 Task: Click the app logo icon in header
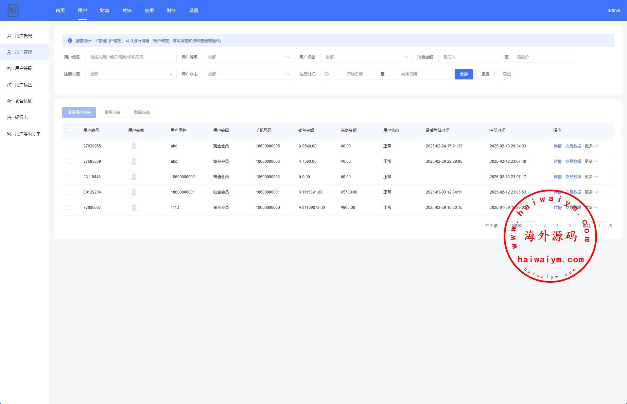tap(13, 10)
